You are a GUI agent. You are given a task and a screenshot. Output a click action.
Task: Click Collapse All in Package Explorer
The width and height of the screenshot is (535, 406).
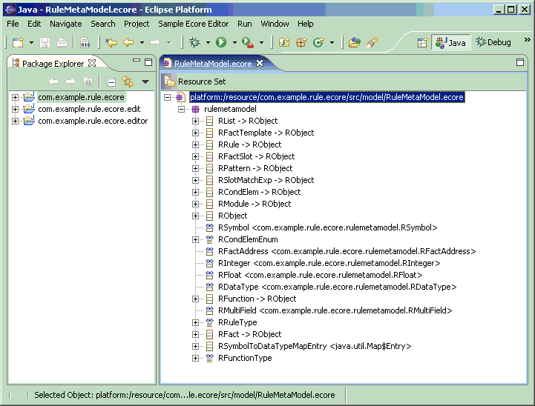pyautogui.click(x=111, y=81)
